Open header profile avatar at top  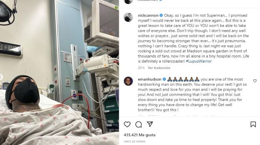[x=128, y=1]
